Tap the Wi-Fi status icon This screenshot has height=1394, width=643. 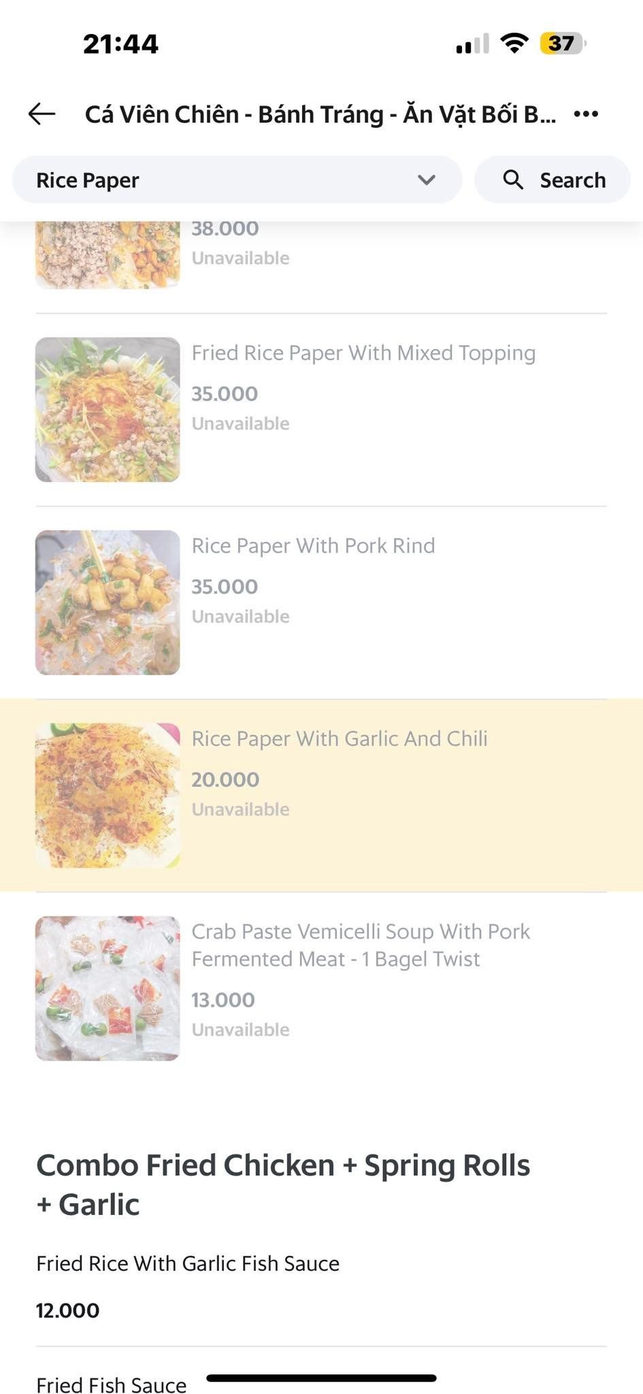click(514, 44)
